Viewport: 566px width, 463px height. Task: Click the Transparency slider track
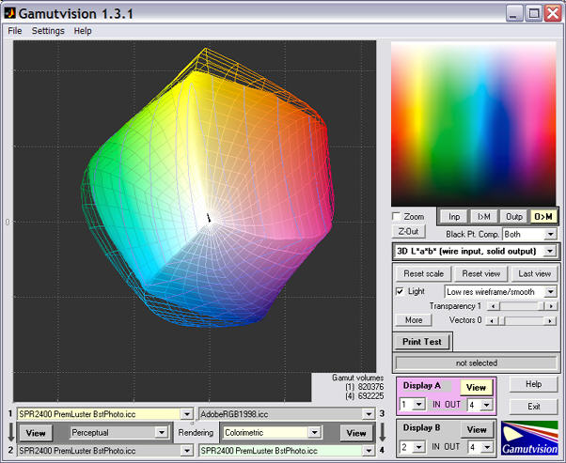tap(522, 306)
